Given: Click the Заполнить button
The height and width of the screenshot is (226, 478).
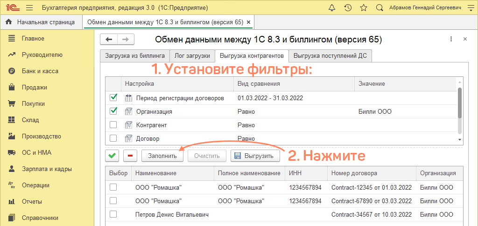Looking at the screenshot, I should [x=162, y=156].
